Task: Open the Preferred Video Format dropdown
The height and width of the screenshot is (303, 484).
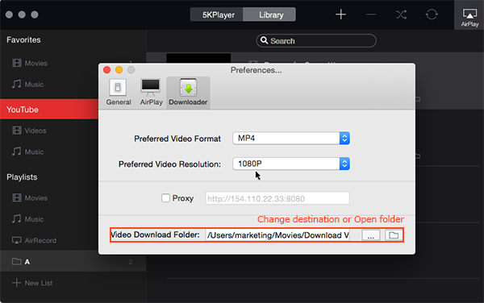Action: [291, 139]
